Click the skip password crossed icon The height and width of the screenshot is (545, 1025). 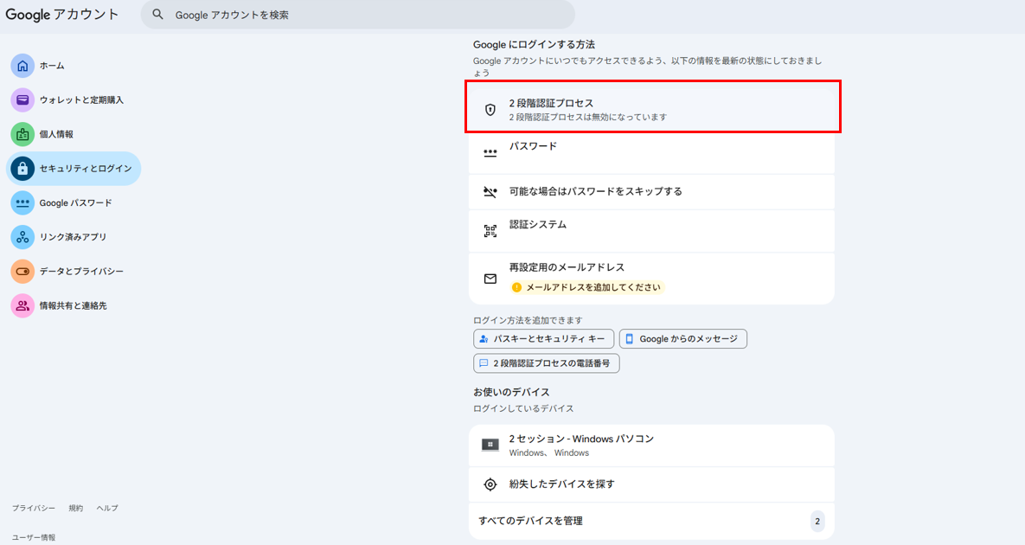coord(490,191)
